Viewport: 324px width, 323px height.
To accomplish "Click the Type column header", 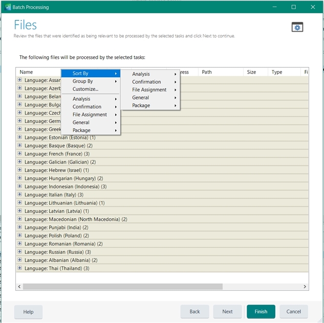I will pyautogui.click(x=284, y=72).
